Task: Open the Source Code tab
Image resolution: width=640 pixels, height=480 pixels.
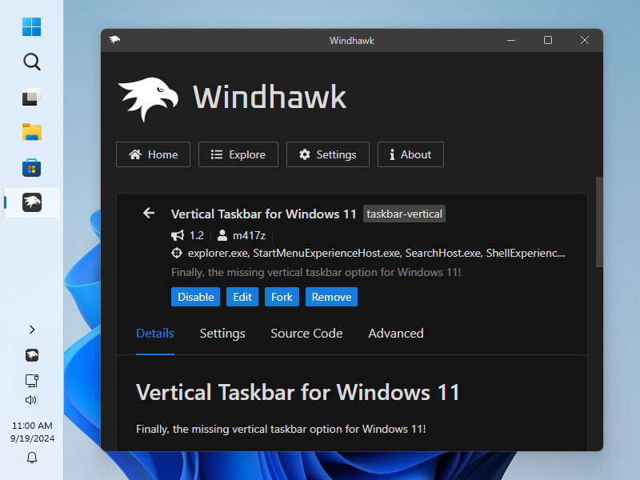Action: (x=306, y=334)
